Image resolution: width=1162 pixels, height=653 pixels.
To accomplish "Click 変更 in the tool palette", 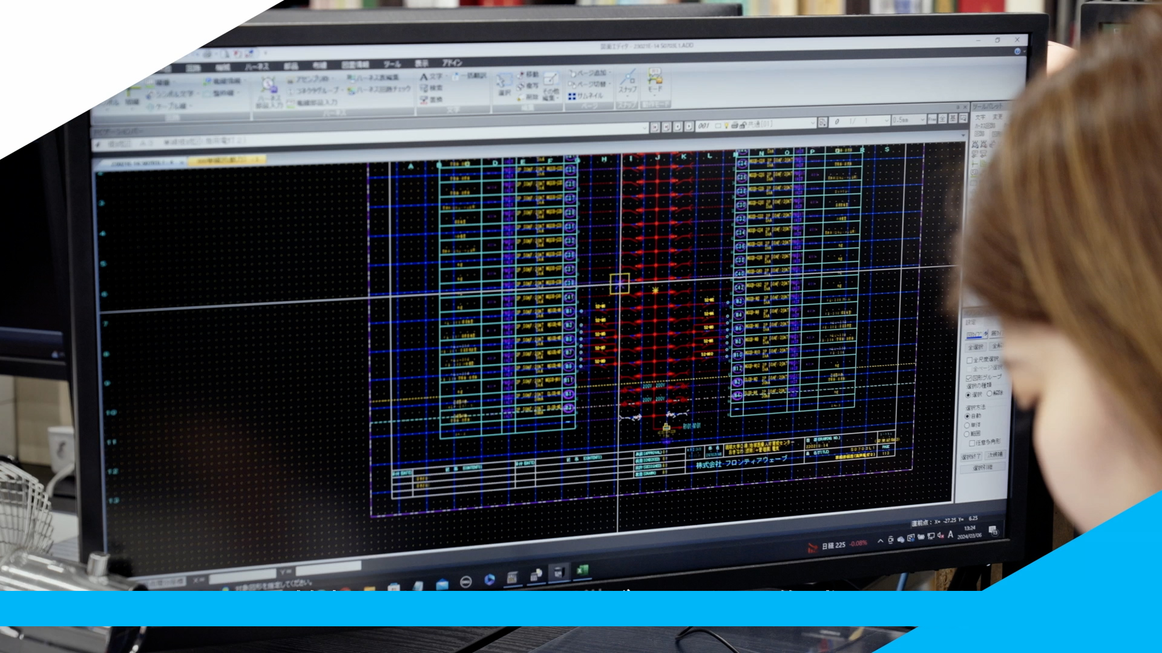I will (x=998, y=117).
